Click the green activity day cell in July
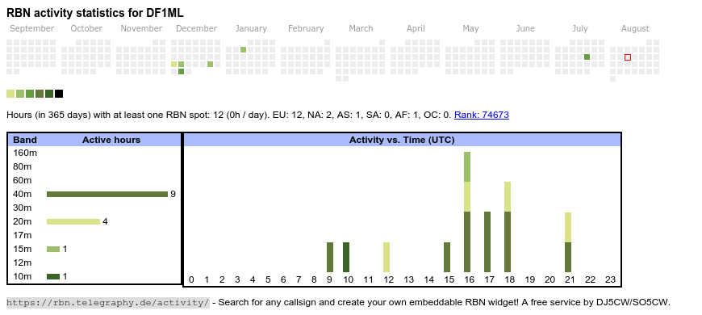702x315 pixels. click(587, 57)
